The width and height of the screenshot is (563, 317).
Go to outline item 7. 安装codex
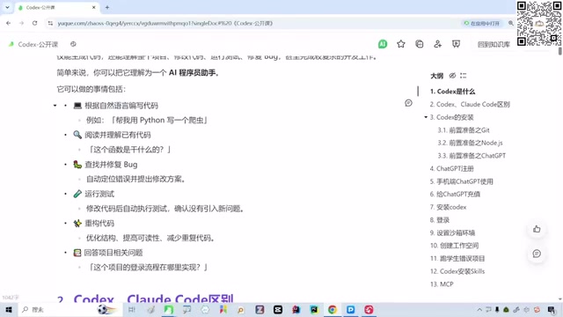[x=448, y=207]
